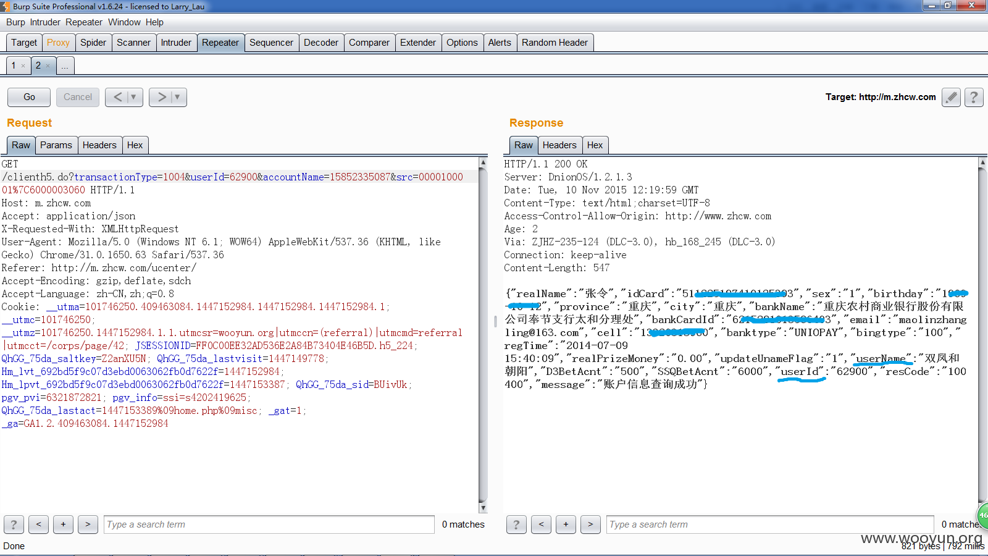Click the Target: http://m.zhcw.com label
The image size is (988, 556).
pos(881,97)
